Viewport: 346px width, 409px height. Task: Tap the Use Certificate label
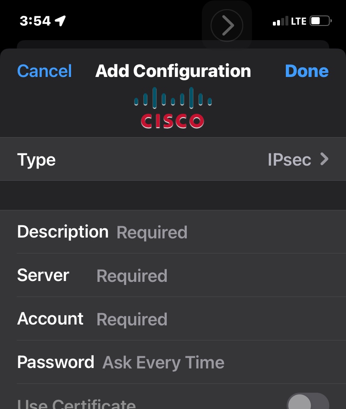click(x=76, y=404)
